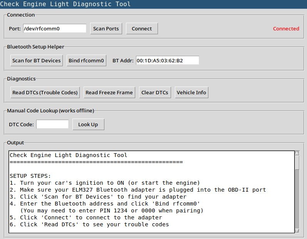Read DTCs (Trouble Codes)
The width and height of the screenshot is (307, 239).
click(45, 92)
